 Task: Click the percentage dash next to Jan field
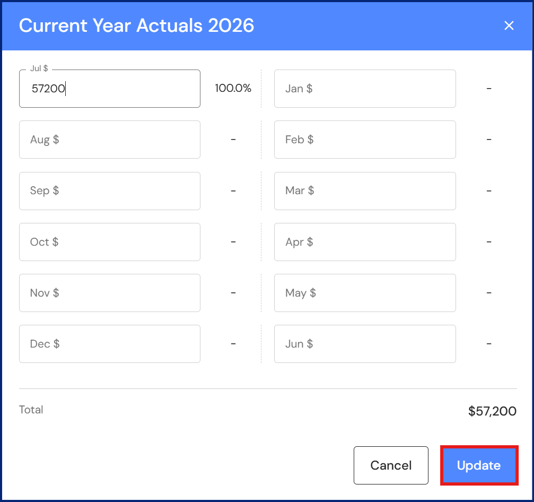489,88
